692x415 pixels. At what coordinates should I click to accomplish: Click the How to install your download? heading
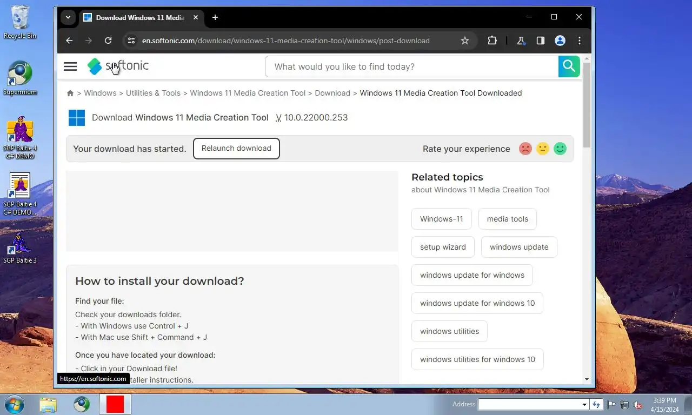pos(159,281)
